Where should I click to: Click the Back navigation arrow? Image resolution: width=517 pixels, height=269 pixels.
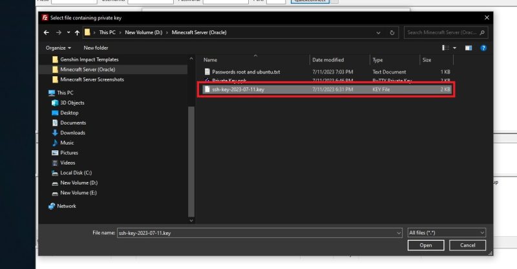point(47,32)
